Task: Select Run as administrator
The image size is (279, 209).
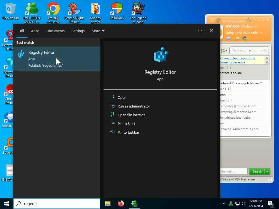Action: click(134, 106)
